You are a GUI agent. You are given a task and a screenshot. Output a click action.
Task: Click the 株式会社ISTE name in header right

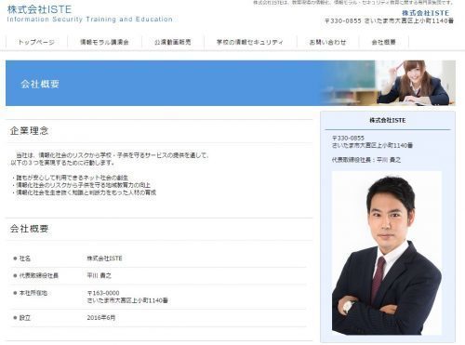coord(425,13)
